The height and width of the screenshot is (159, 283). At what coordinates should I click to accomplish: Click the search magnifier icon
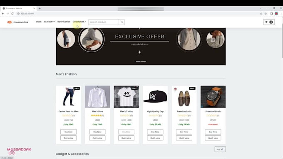pos(122,22)
